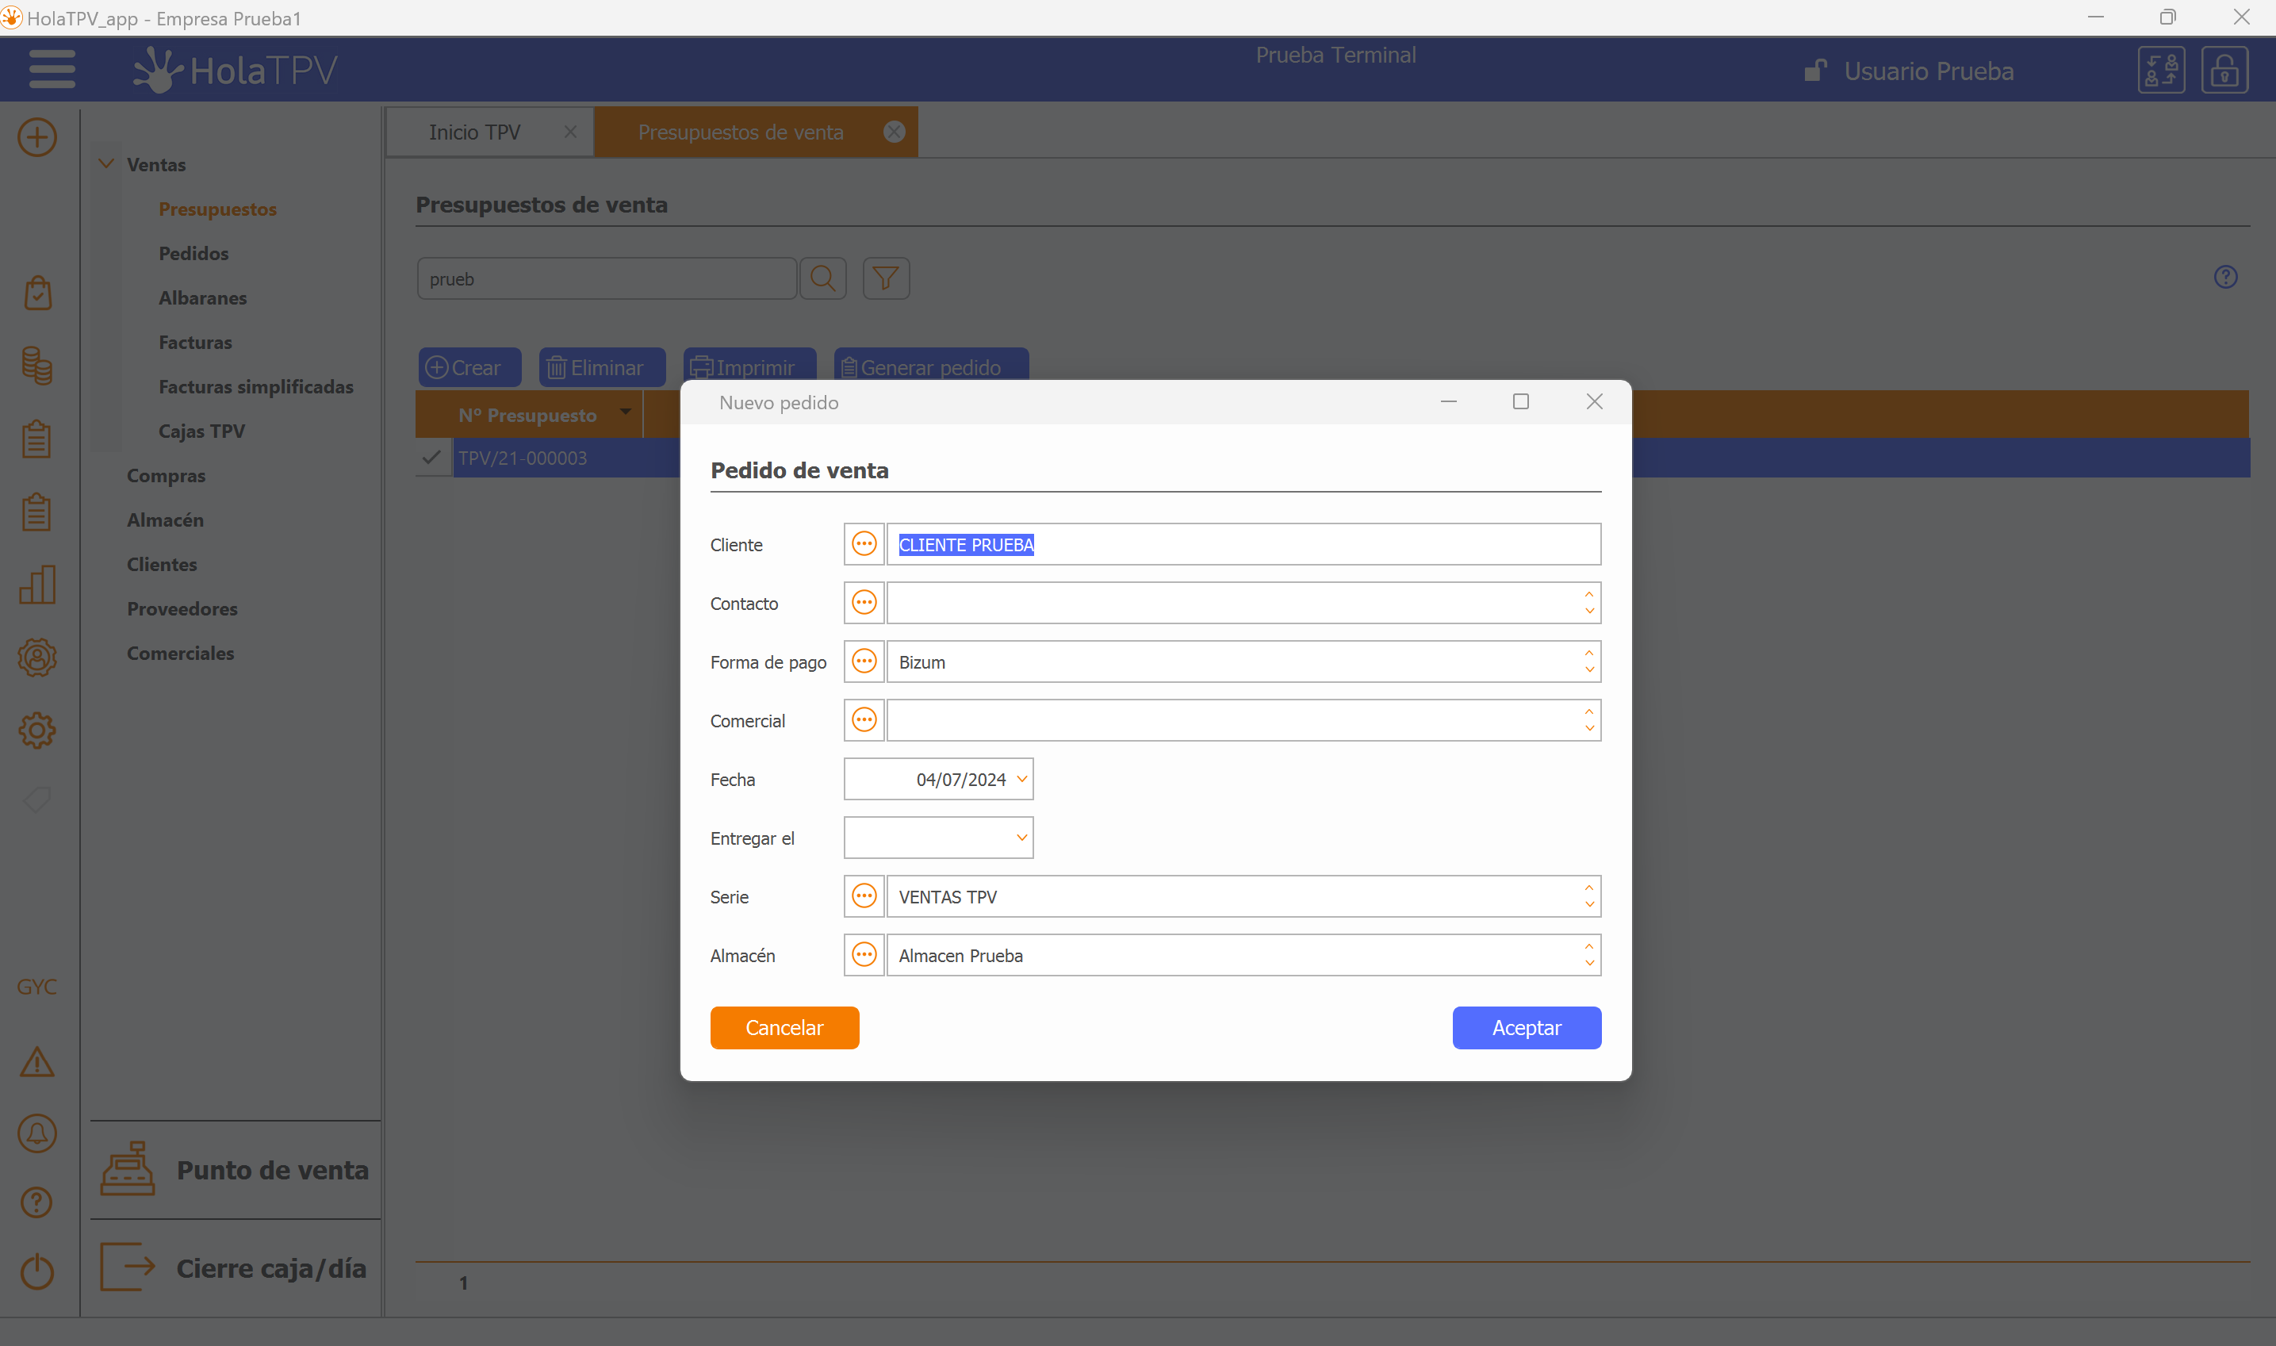Open Facturas in the Ventas menu
This screenshot has height=1346, width=2276.
[195, 342]
